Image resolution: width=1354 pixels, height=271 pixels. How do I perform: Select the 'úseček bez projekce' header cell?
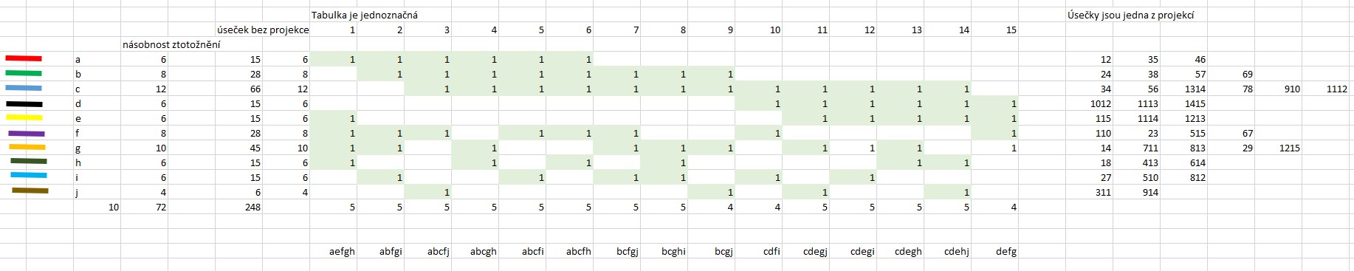tap(263, 30)
